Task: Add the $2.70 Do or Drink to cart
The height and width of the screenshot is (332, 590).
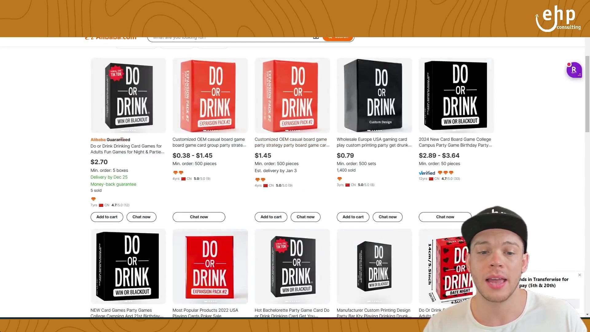Action: (107, 217)
